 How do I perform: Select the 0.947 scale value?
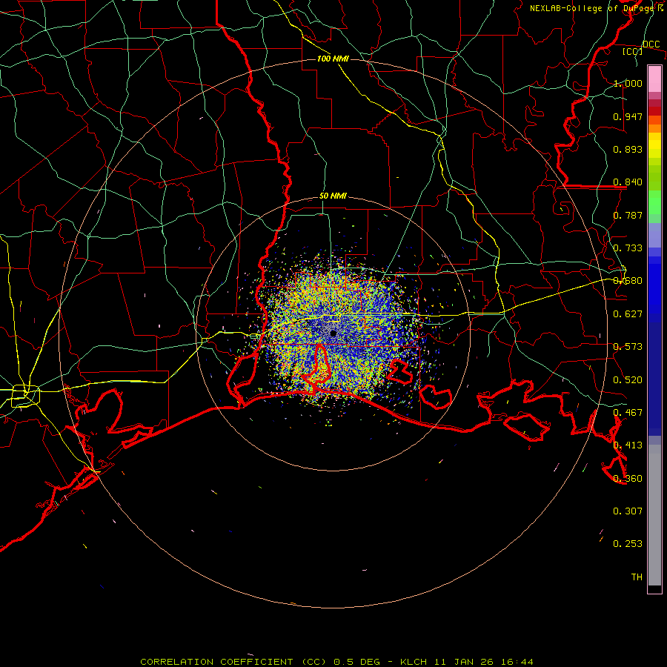(x=628, y=116)
